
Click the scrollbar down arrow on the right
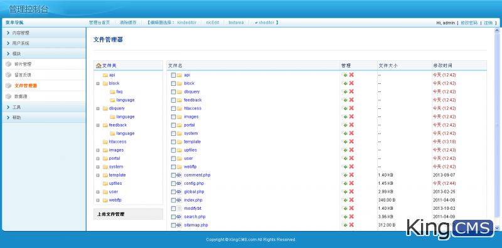[x=497, y=227]
